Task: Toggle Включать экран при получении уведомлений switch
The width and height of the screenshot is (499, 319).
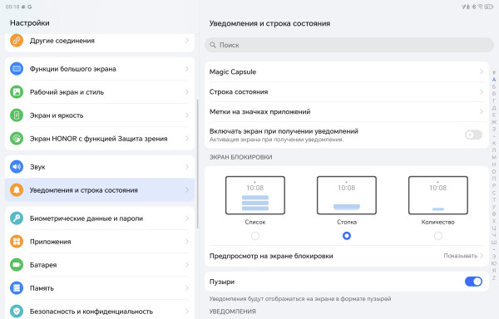Action: click(473, 135)
